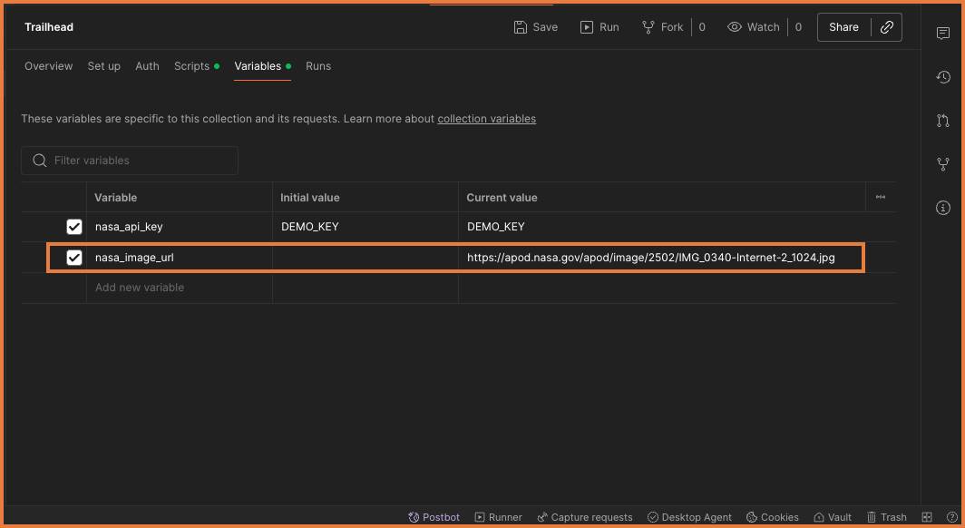Open the Scripts tab

pyautogui.click(x=196, y=66)
